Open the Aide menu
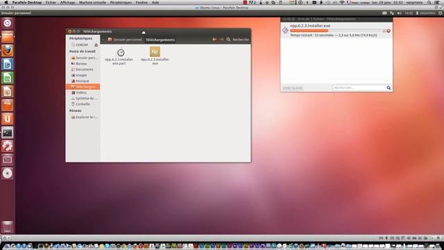 click(x=155, y=2)
